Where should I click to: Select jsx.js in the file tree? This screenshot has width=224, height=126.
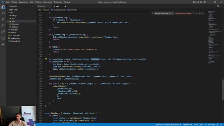coord(13,21)
